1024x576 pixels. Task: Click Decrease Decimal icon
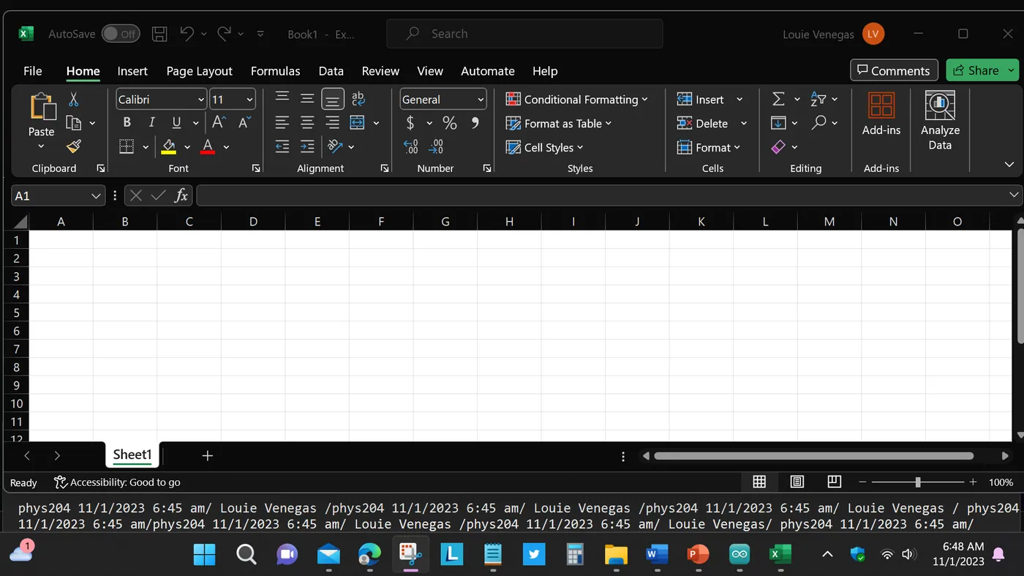coord(436,146)
